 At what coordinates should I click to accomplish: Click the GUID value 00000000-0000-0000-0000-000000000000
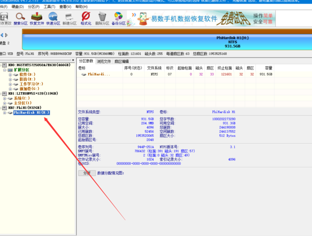[x=149, y=164]
